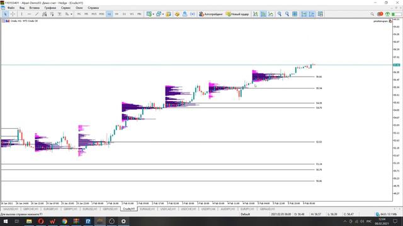Image resolution: width=403 pixels, height=226 pixels.
Task: Open the Вставка menu
Action: [35, 8]
